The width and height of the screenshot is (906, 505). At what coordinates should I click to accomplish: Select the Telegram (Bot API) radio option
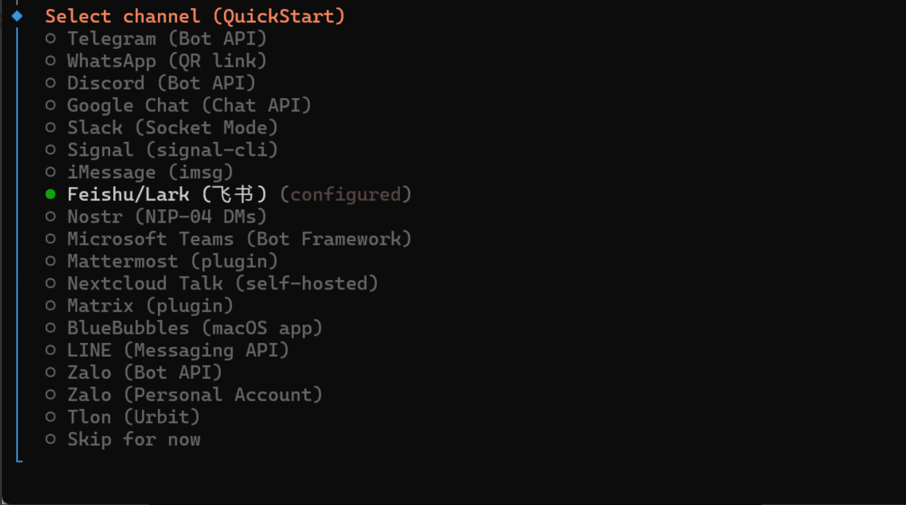pos(166,39)
